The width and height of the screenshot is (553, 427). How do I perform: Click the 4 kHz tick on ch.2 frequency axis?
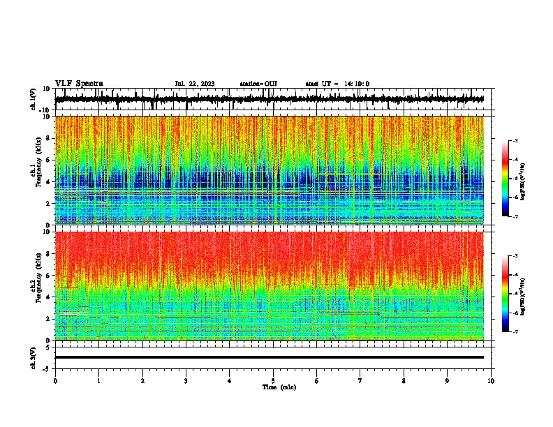[x=48, y=297]
